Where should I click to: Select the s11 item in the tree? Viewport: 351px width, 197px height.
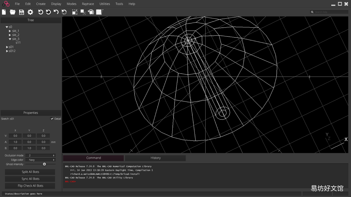(18, 43)
